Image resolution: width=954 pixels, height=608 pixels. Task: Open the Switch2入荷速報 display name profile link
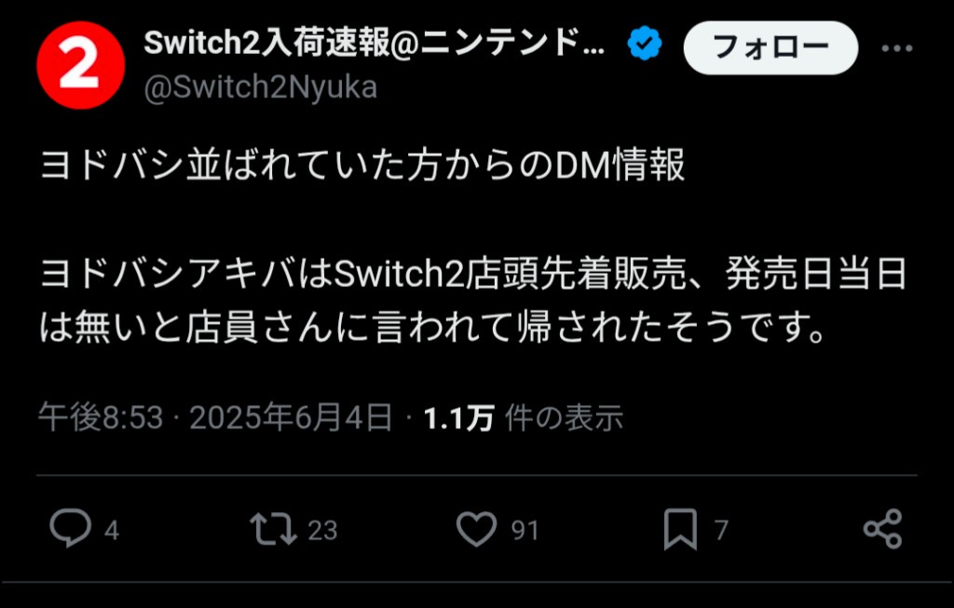[375, 43]
